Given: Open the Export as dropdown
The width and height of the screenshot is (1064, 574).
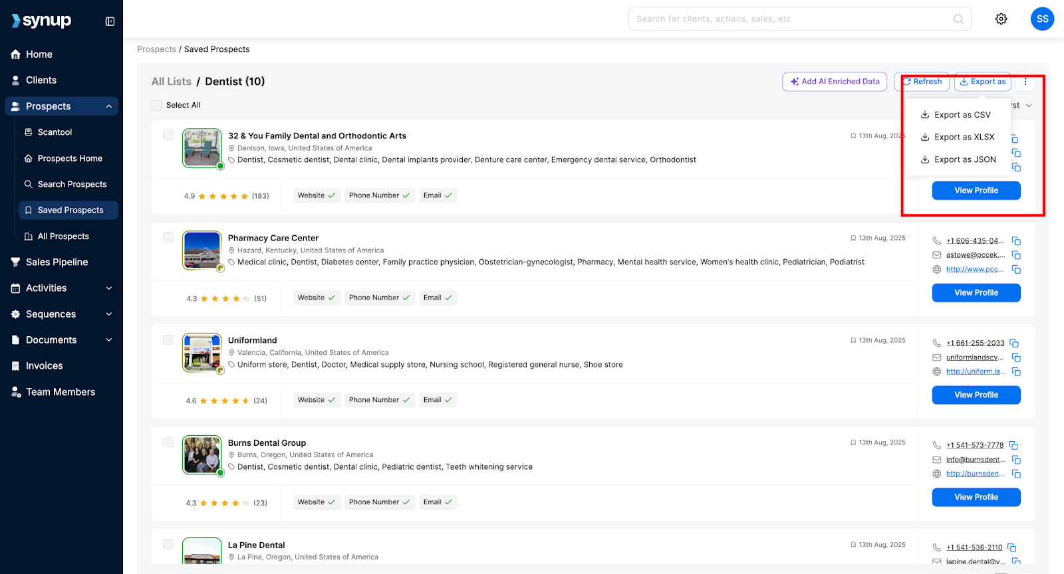Looking at the screenshot, I should point(982,82).
